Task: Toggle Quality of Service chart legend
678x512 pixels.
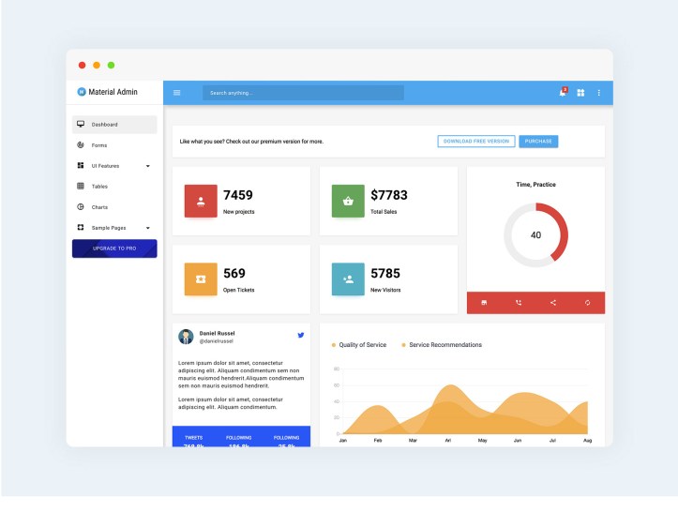Action: pos(359,345)
